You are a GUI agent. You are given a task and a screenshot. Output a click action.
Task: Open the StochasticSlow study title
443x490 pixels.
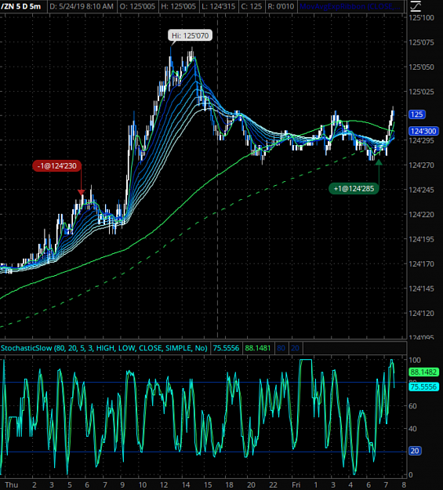(x=104, y=348)
